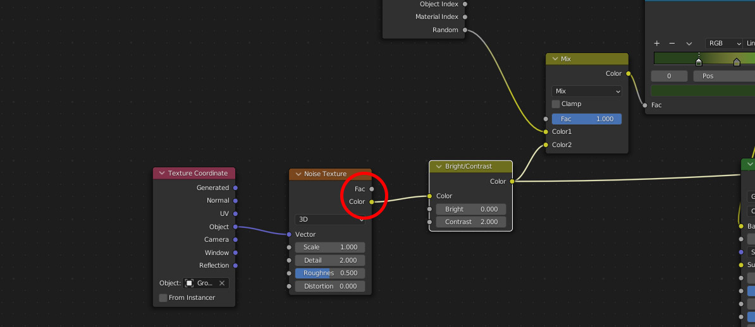Click the color stop index field showing 0

click(669, 76)
